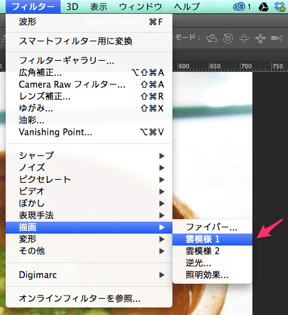
Task: Expand the ビデオ submenu
Action: [x=89, y=192]
